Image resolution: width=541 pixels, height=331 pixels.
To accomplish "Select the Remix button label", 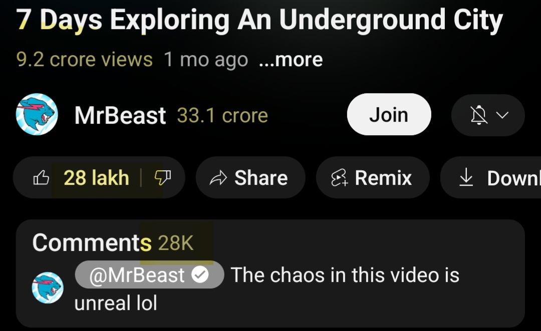I will click(x=383, y=178).
